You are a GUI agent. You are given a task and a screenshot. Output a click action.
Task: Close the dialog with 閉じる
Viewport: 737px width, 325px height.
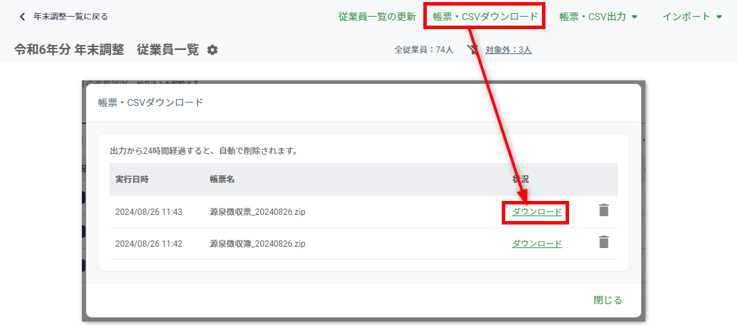608,300
